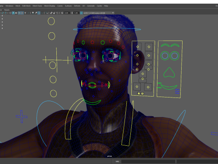
Task: Select the right eye circle in face GUI
Action: tap(174, 56)
